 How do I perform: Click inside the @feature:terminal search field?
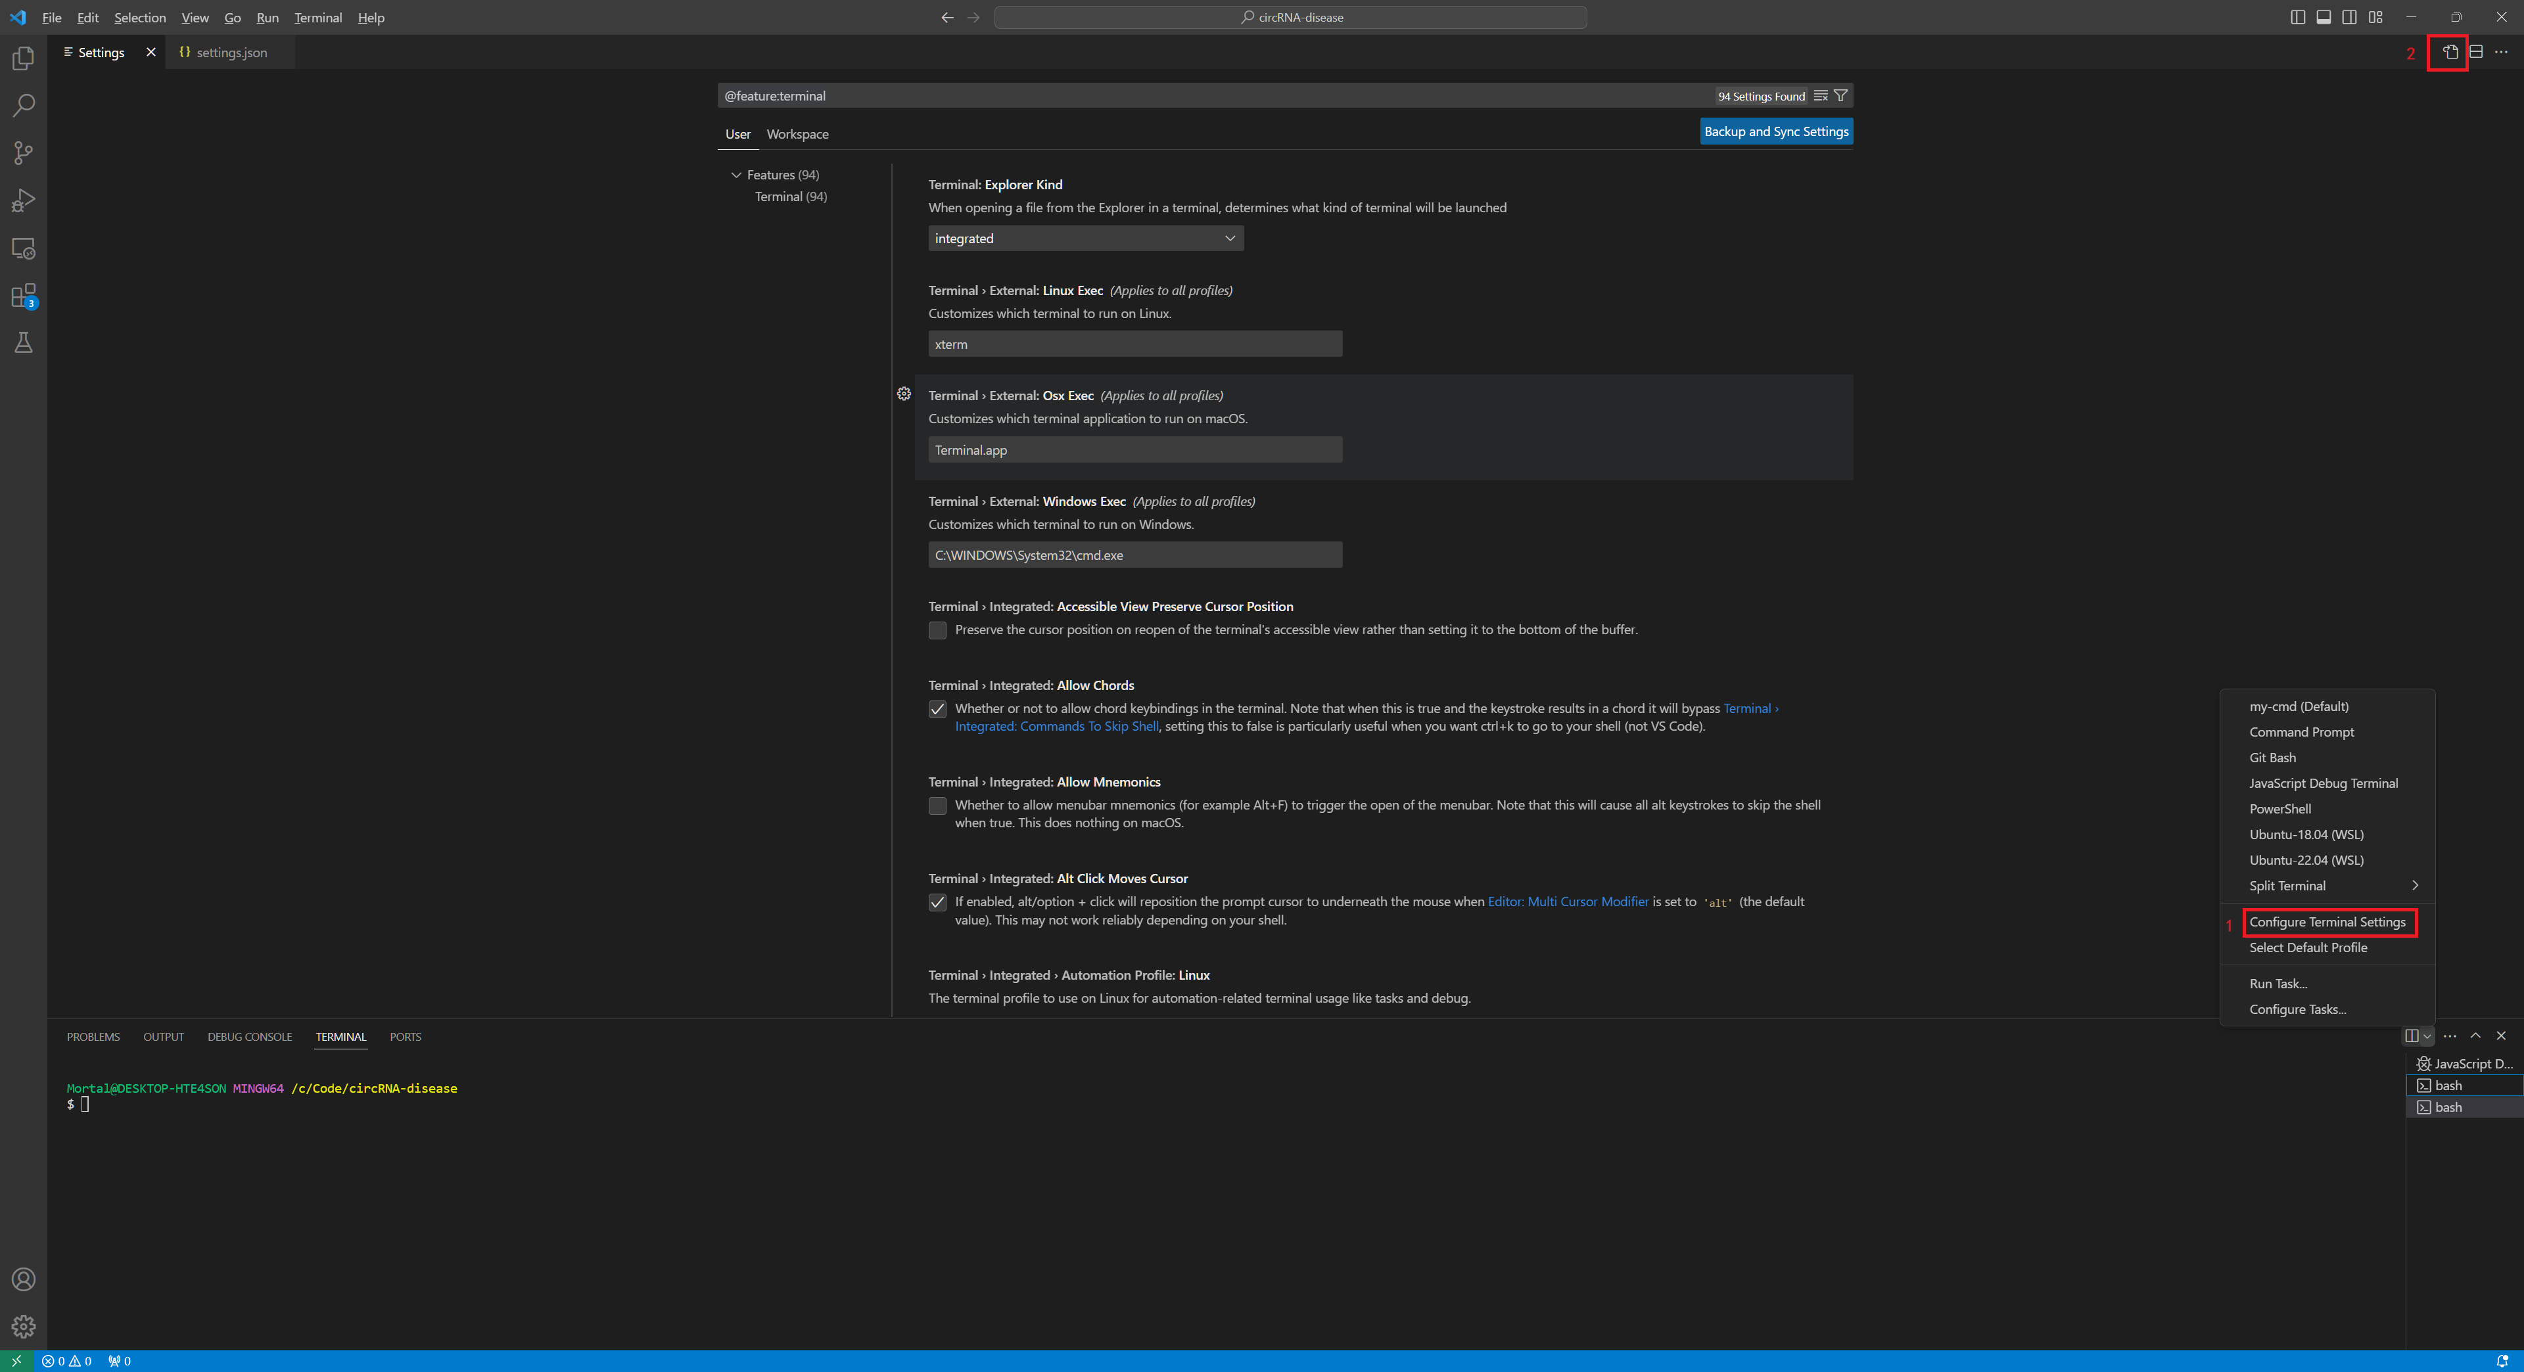click(1176, 95)
